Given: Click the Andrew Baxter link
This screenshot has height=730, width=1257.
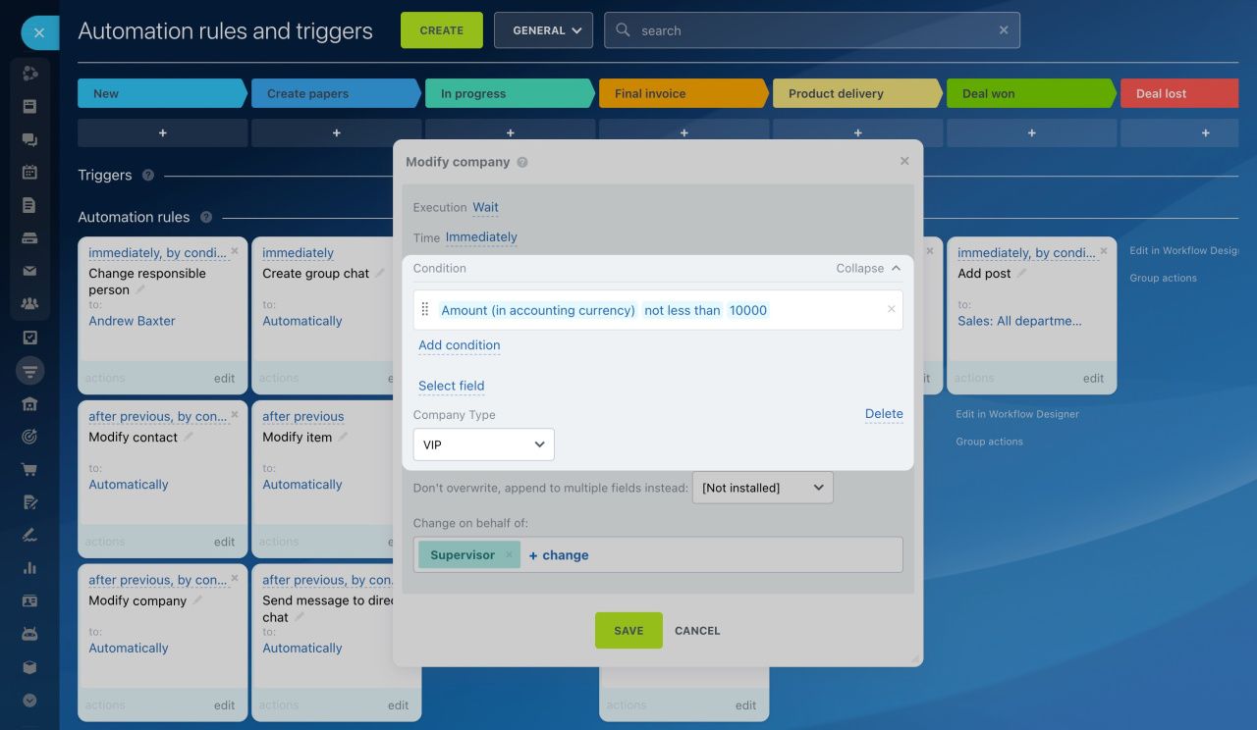Looking at the screenshot, I should [132, 321].
